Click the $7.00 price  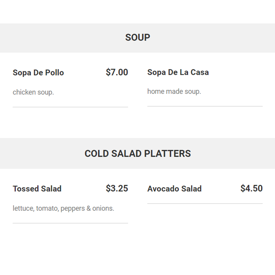[117, 72]
